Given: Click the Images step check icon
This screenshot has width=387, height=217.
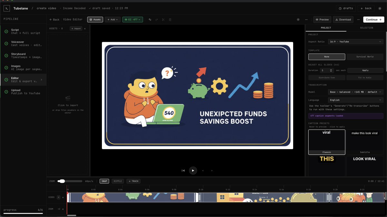Looking at the screenshot, I should 6,68.
